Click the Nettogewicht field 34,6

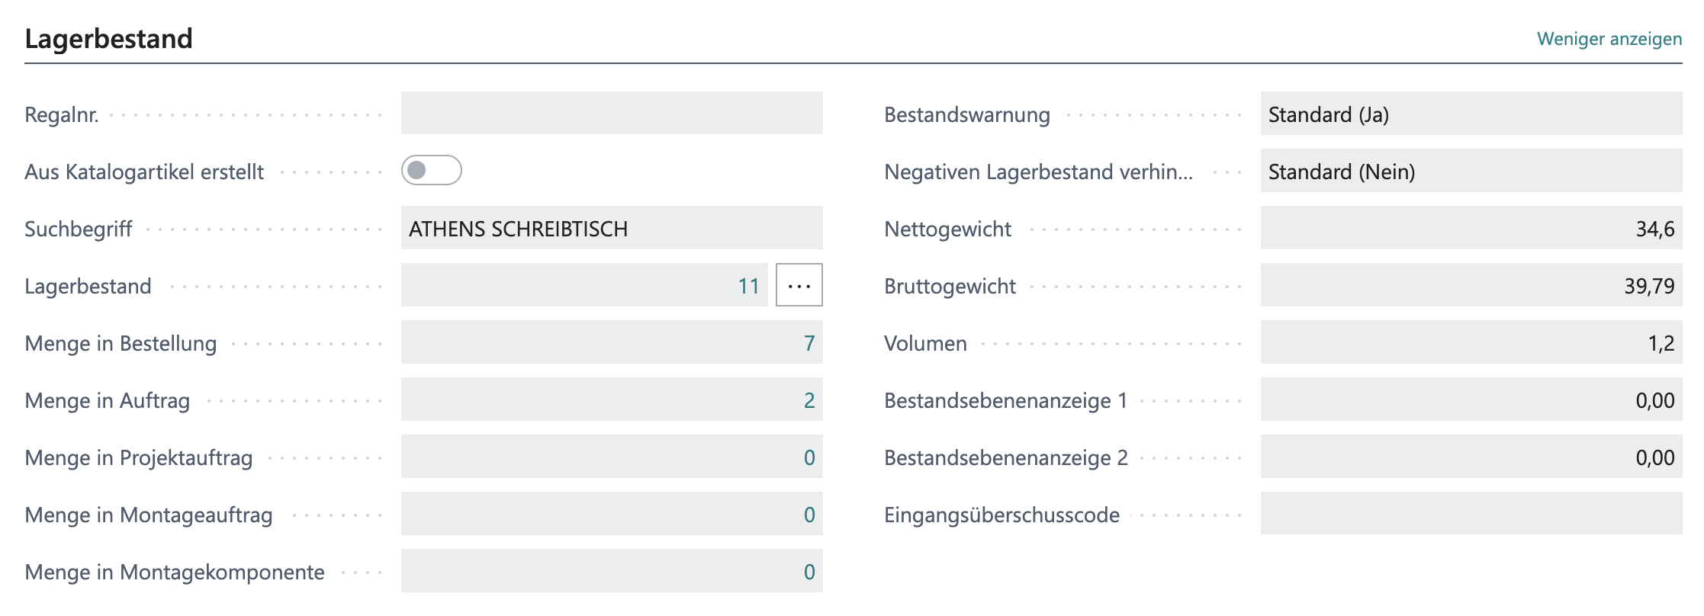1470,228
